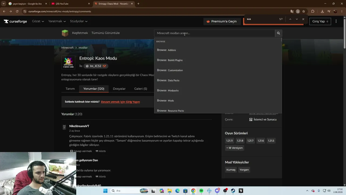Open the Tümünü Görüntüle link

pos(105,33)
